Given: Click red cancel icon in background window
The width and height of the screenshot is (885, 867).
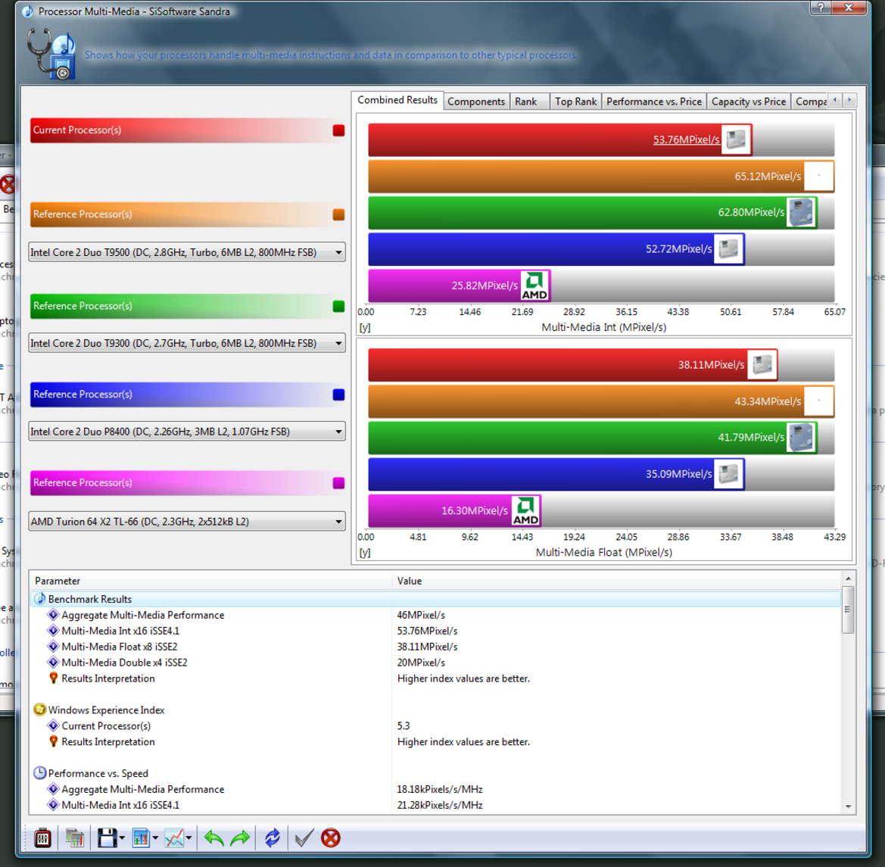Looking at the screenshot, I should coord(7,184).
